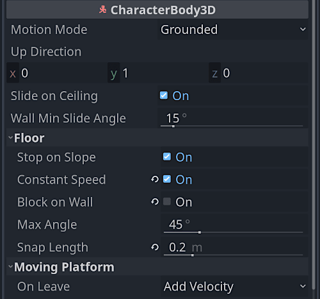Open the On Leave Add Velocity dropdown
The height and width of the screenshot is (299, 320).
point(234,286)
